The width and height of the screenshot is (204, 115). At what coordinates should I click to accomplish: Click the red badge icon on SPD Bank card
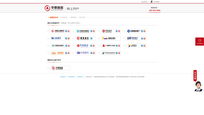pos(144,38)
